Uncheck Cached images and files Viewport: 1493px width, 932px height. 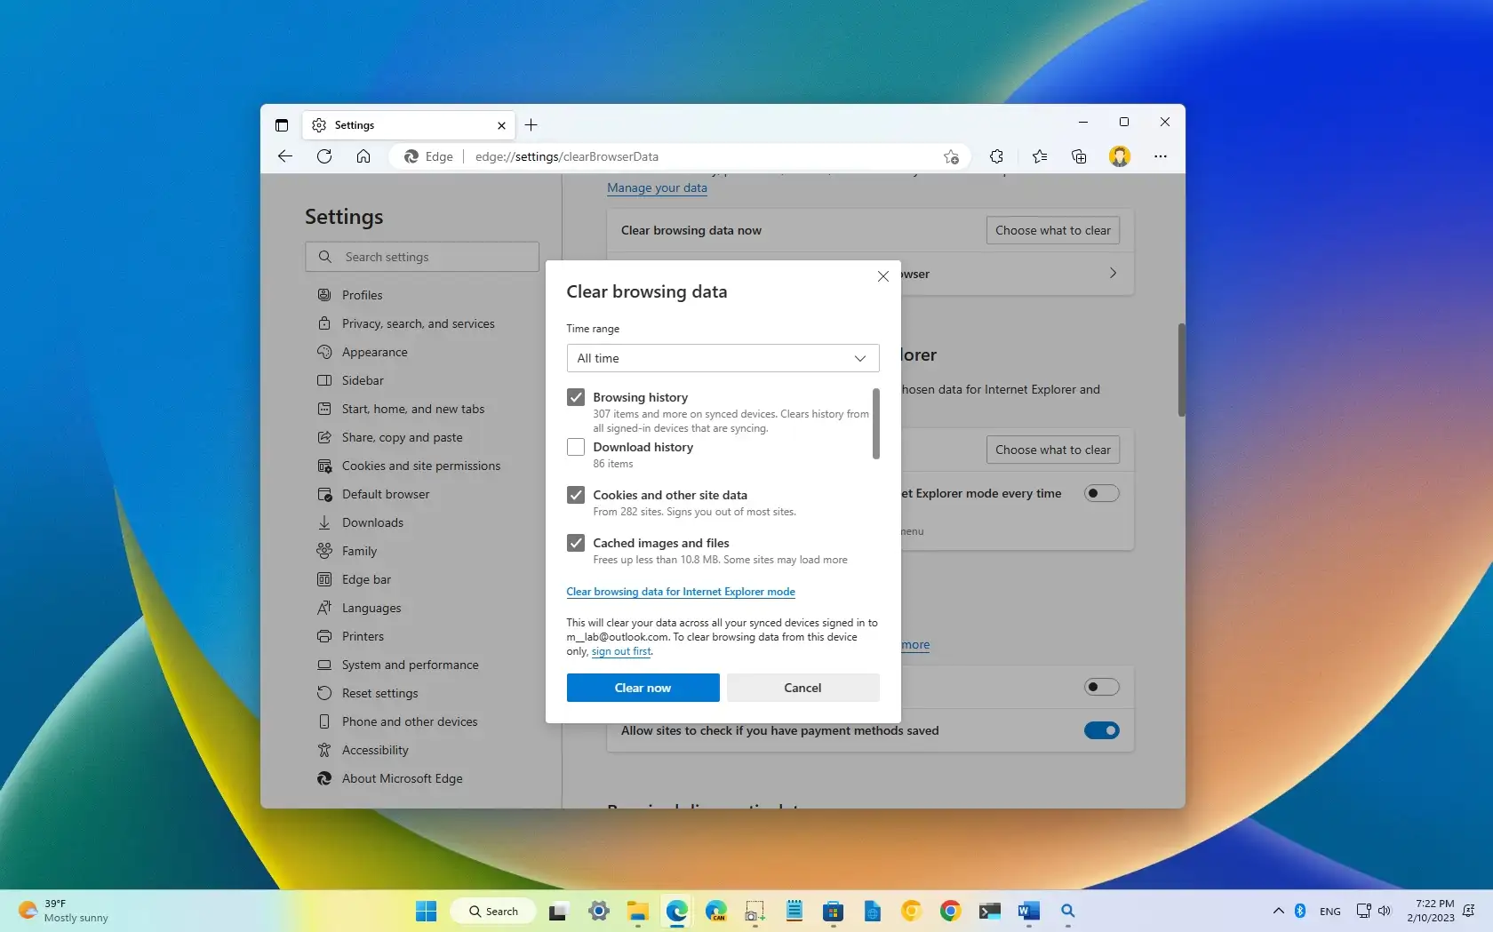pyautogui.click(x=576, y=543)
